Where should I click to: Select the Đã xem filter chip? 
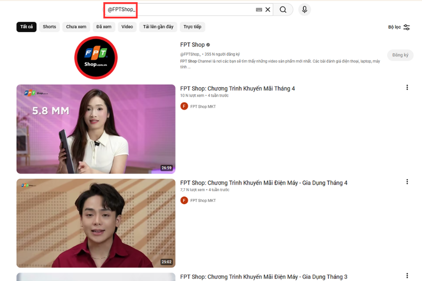(x=104, y=26)
